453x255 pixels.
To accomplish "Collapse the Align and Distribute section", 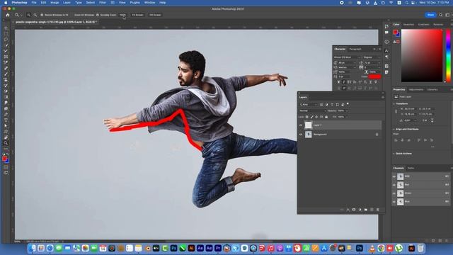I will 394,129.
